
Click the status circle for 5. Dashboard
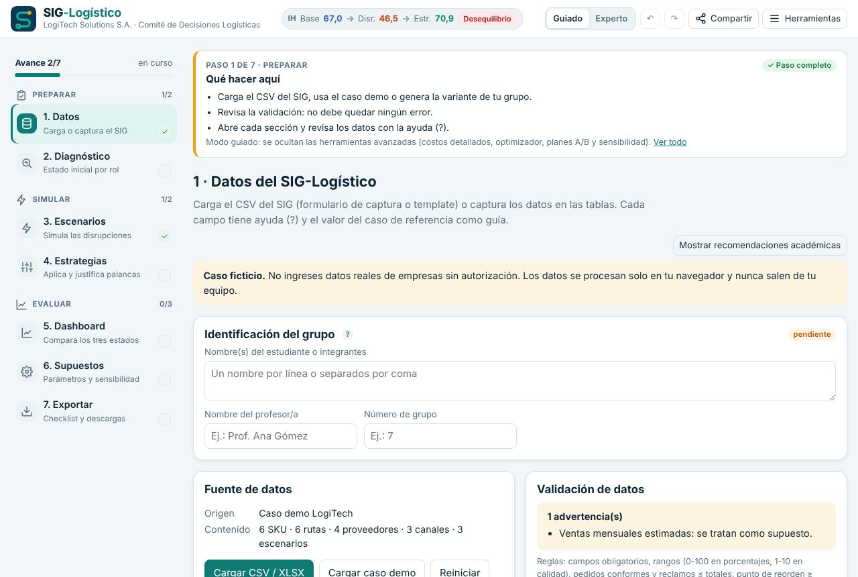point(164,341)
